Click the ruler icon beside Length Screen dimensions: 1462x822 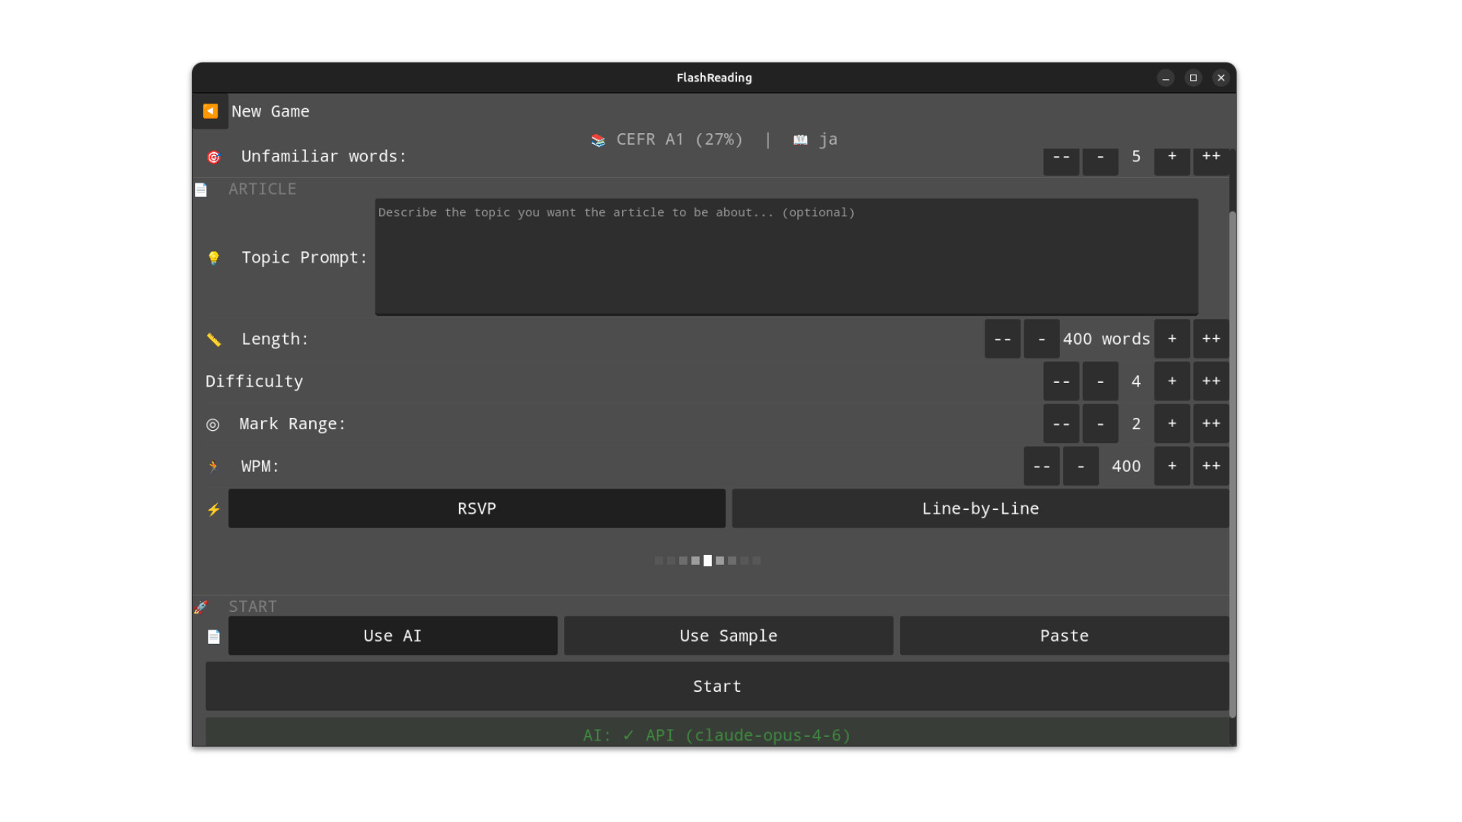[214, 339]
